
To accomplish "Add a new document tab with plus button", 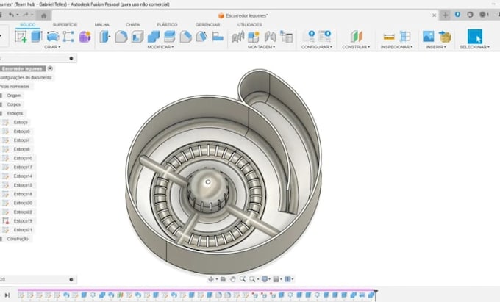I will click(x=445, y=15).
